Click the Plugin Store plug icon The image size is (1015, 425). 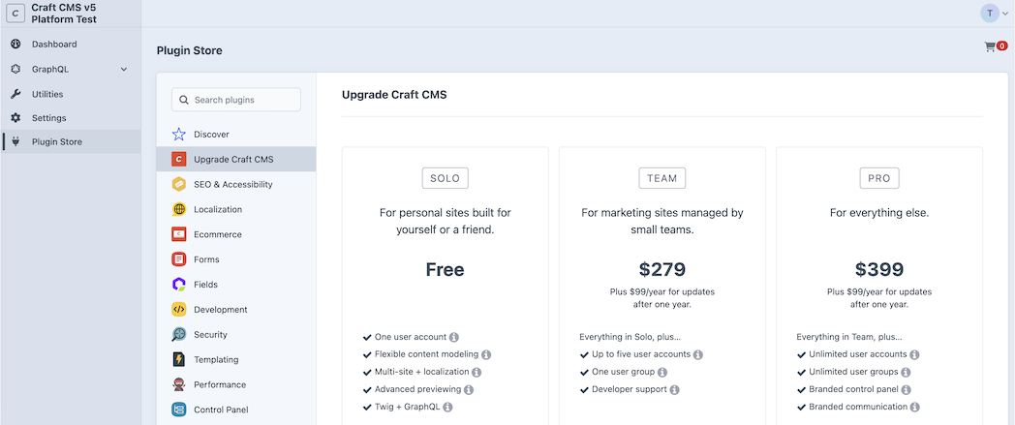(x=16, y=141)
